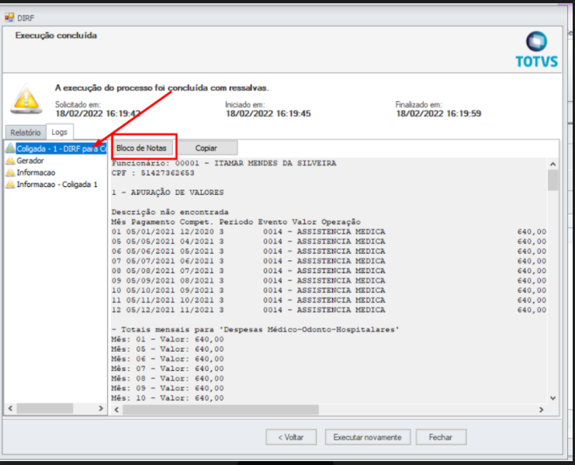
Task: Click the log list horizontal scrollbar thumb
Action: click(45, 408)
